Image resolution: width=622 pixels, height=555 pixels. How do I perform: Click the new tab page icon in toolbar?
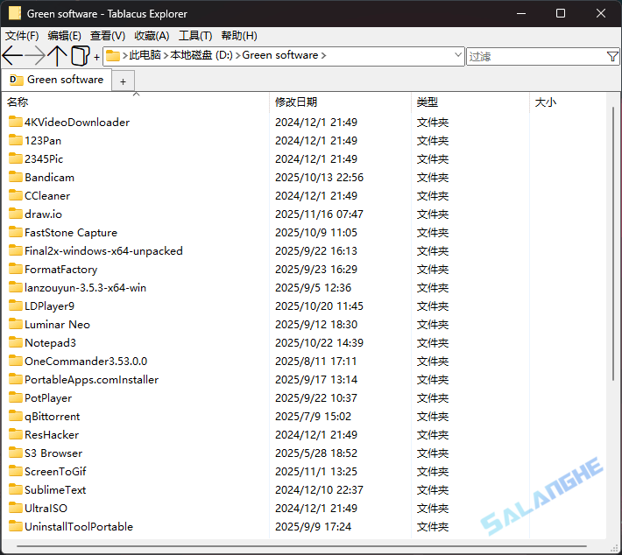(81, 55)
